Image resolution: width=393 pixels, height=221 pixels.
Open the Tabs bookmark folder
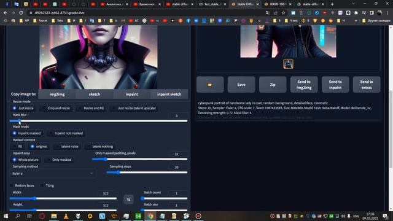pyautogui.click(x=57, y=21)
